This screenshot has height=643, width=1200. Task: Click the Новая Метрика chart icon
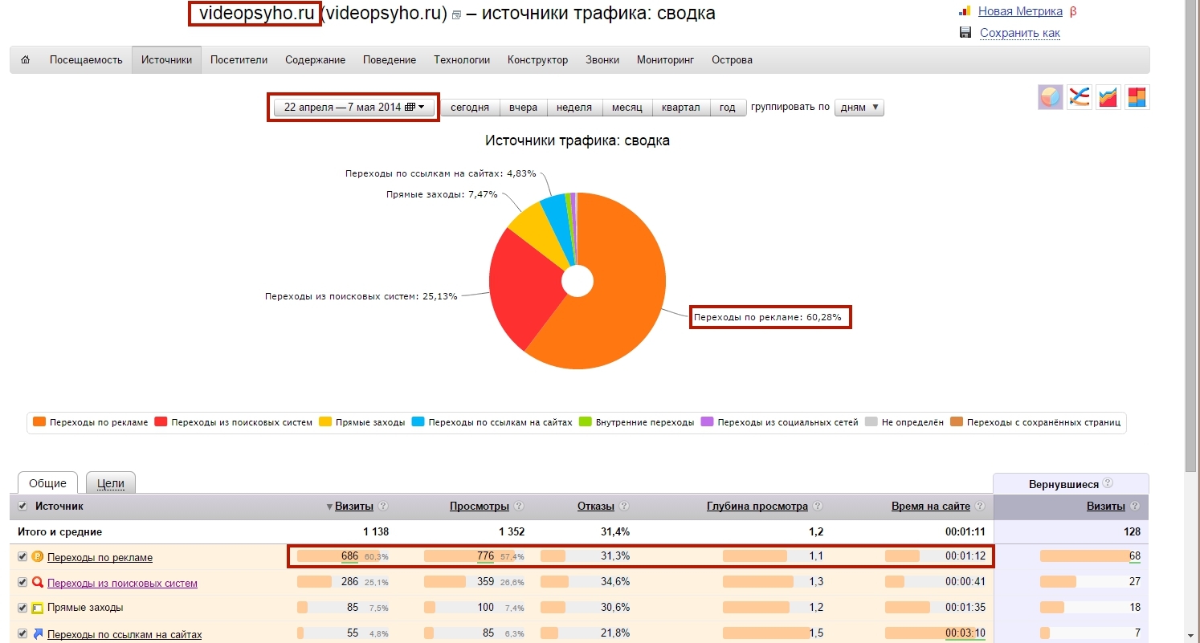tap(965, 11)
